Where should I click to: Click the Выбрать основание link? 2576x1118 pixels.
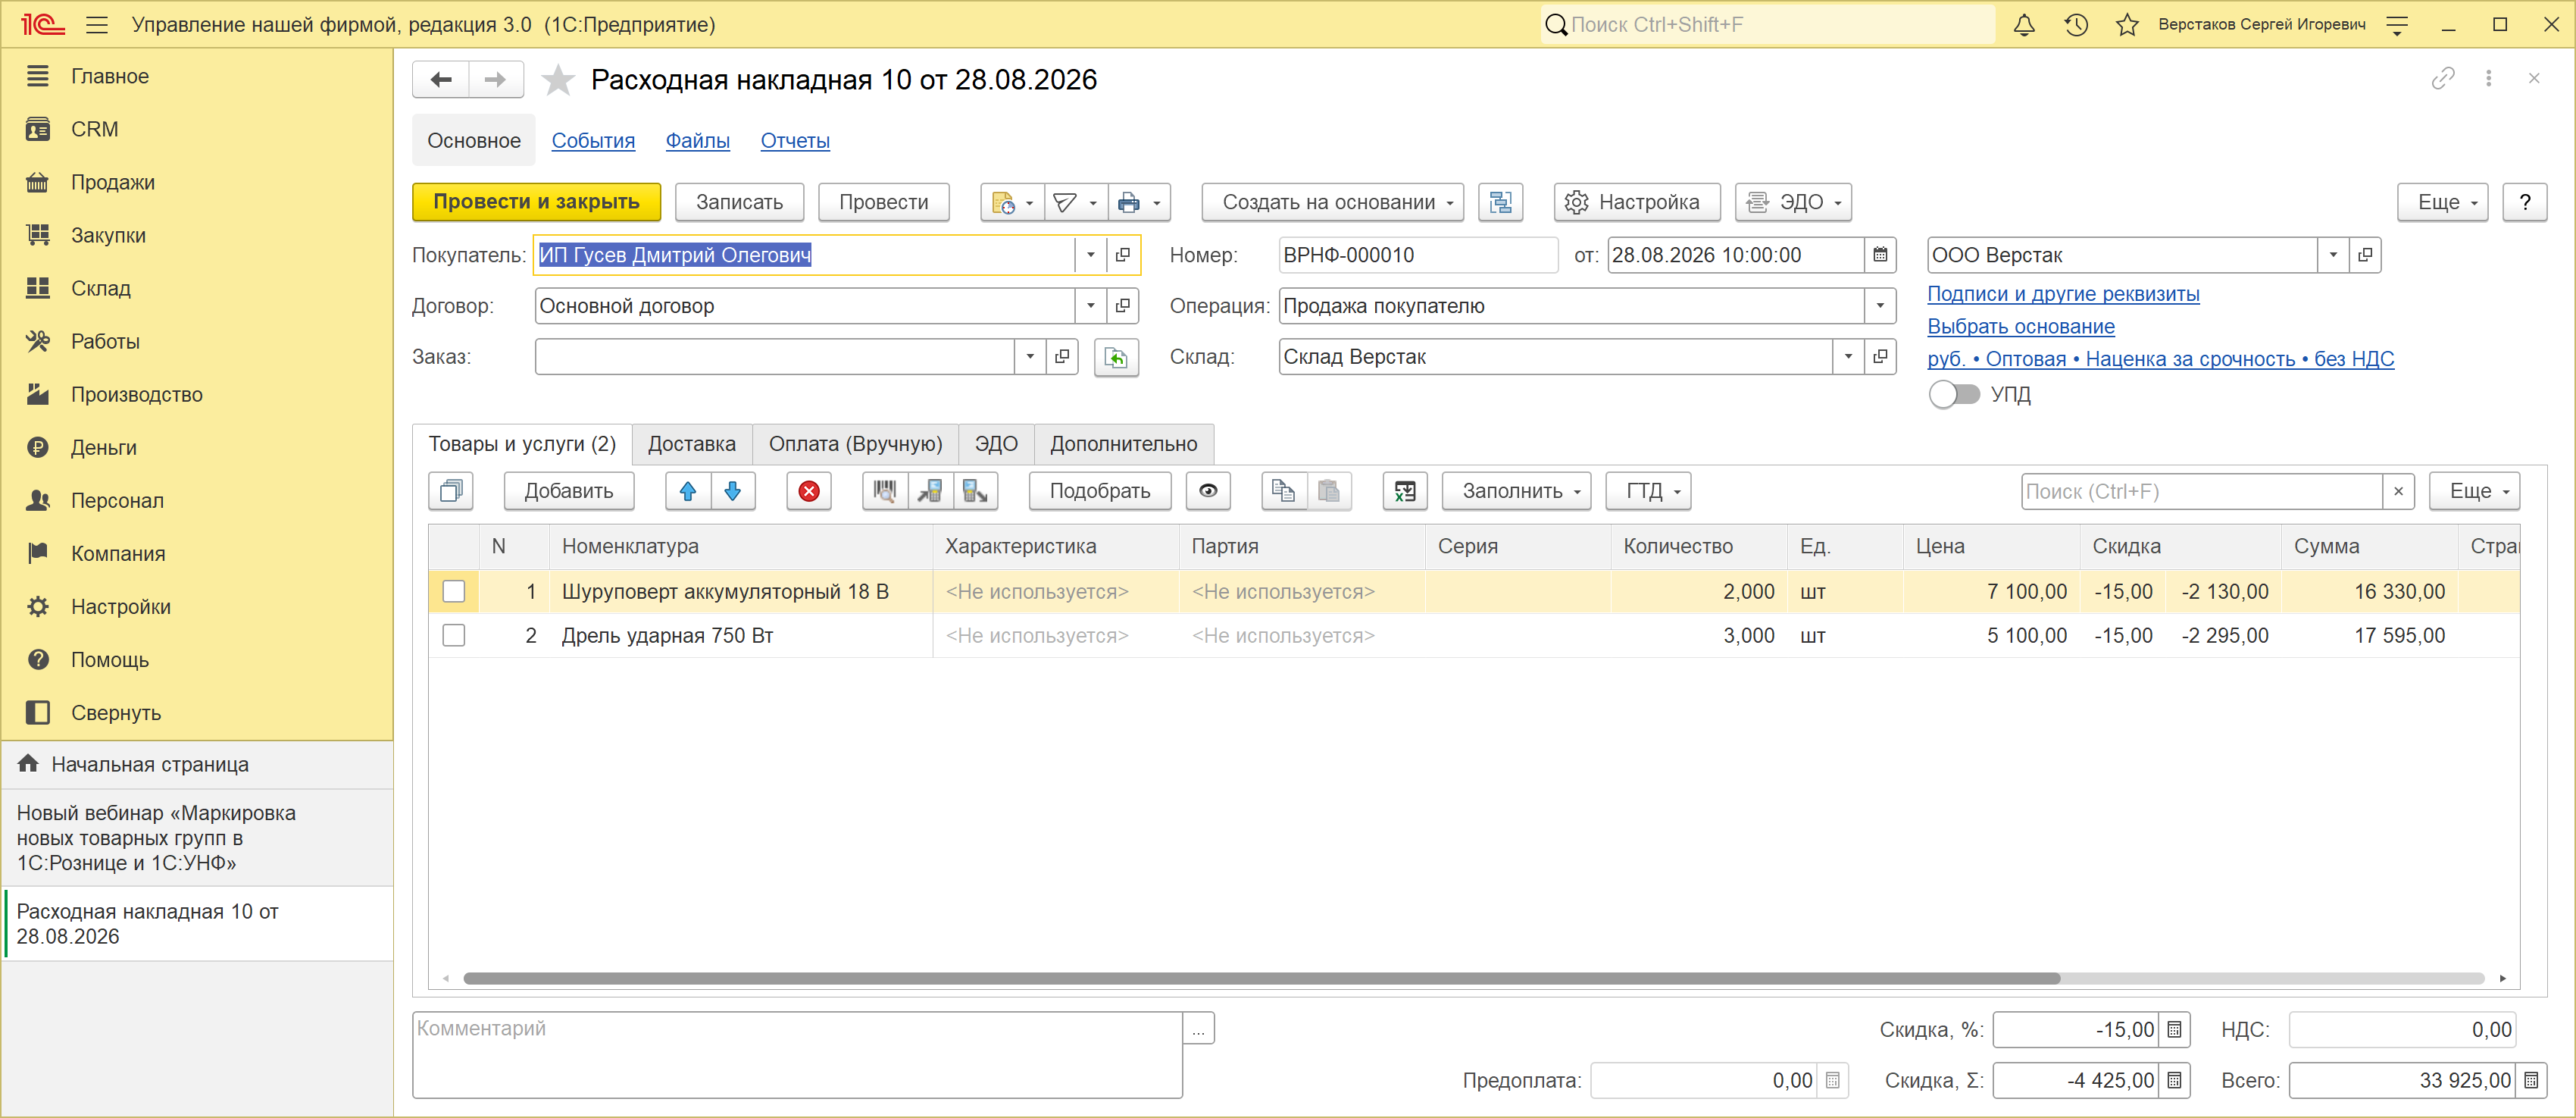[2021, 326]
